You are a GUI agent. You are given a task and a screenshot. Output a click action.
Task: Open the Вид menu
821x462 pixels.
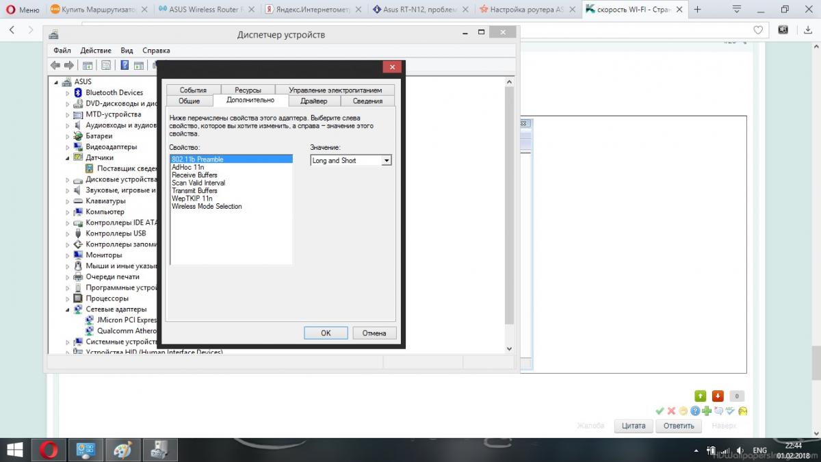pos(127,50)
